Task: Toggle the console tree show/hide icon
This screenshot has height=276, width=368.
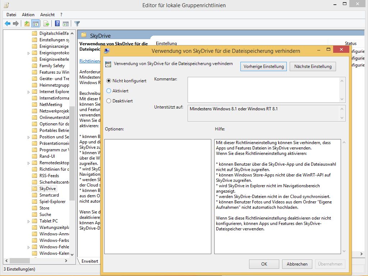Action: [x=36, y=23]
